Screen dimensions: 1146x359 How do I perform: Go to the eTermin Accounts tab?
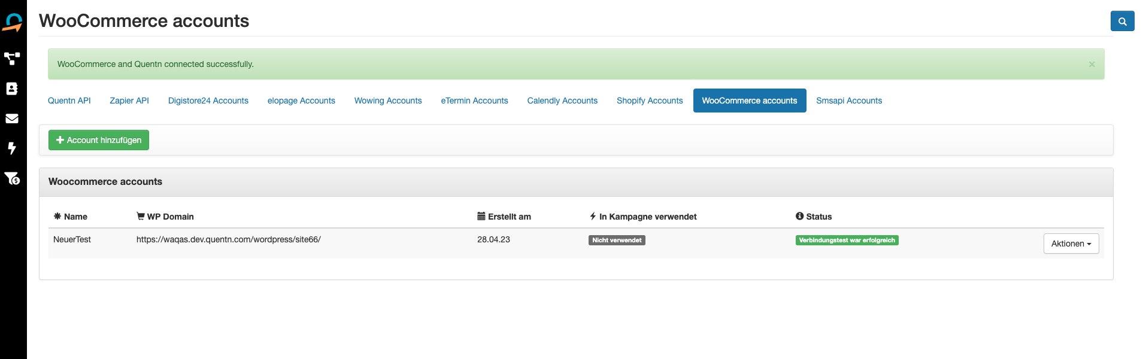tap(475, 101)
